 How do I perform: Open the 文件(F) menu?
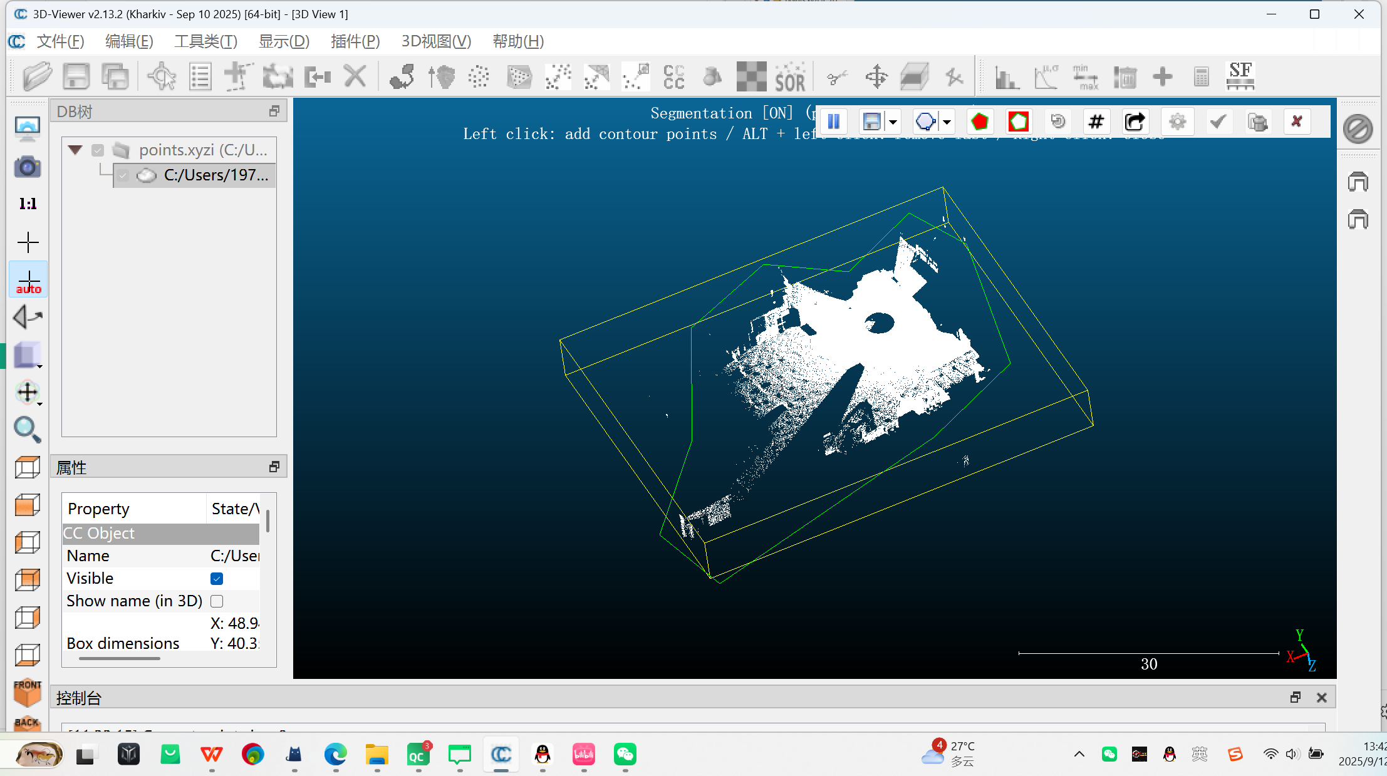coord(60,41)
